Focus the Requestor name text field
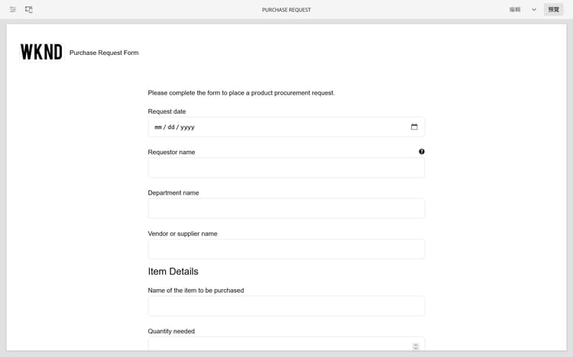This screenshot has width=573, height=357. 286,168
